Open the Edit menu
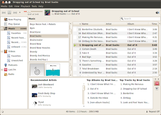This screenshot has width=161, height=115. tap(11, 6)
